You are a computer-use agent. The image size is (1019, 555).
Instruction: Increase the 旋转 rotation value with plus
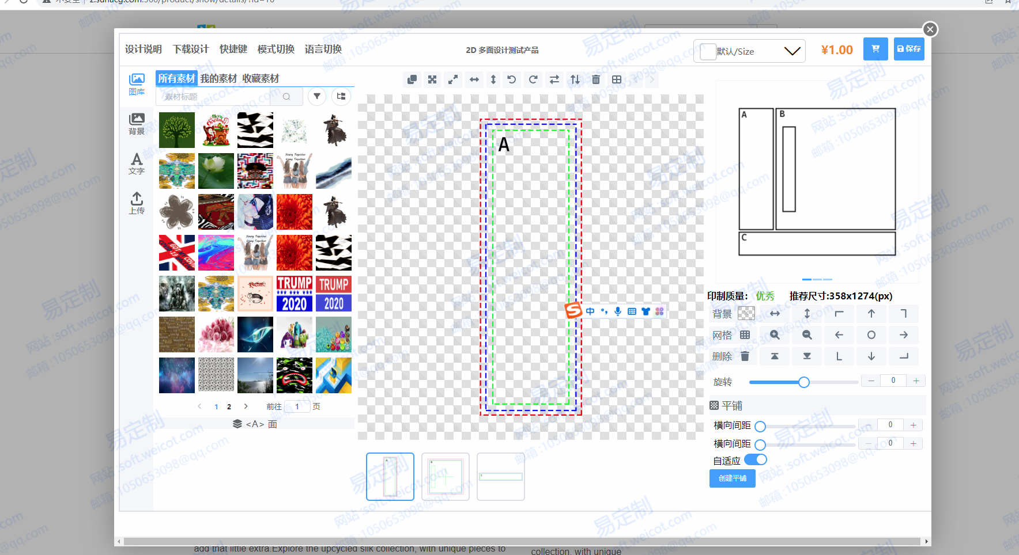(916, 381)
